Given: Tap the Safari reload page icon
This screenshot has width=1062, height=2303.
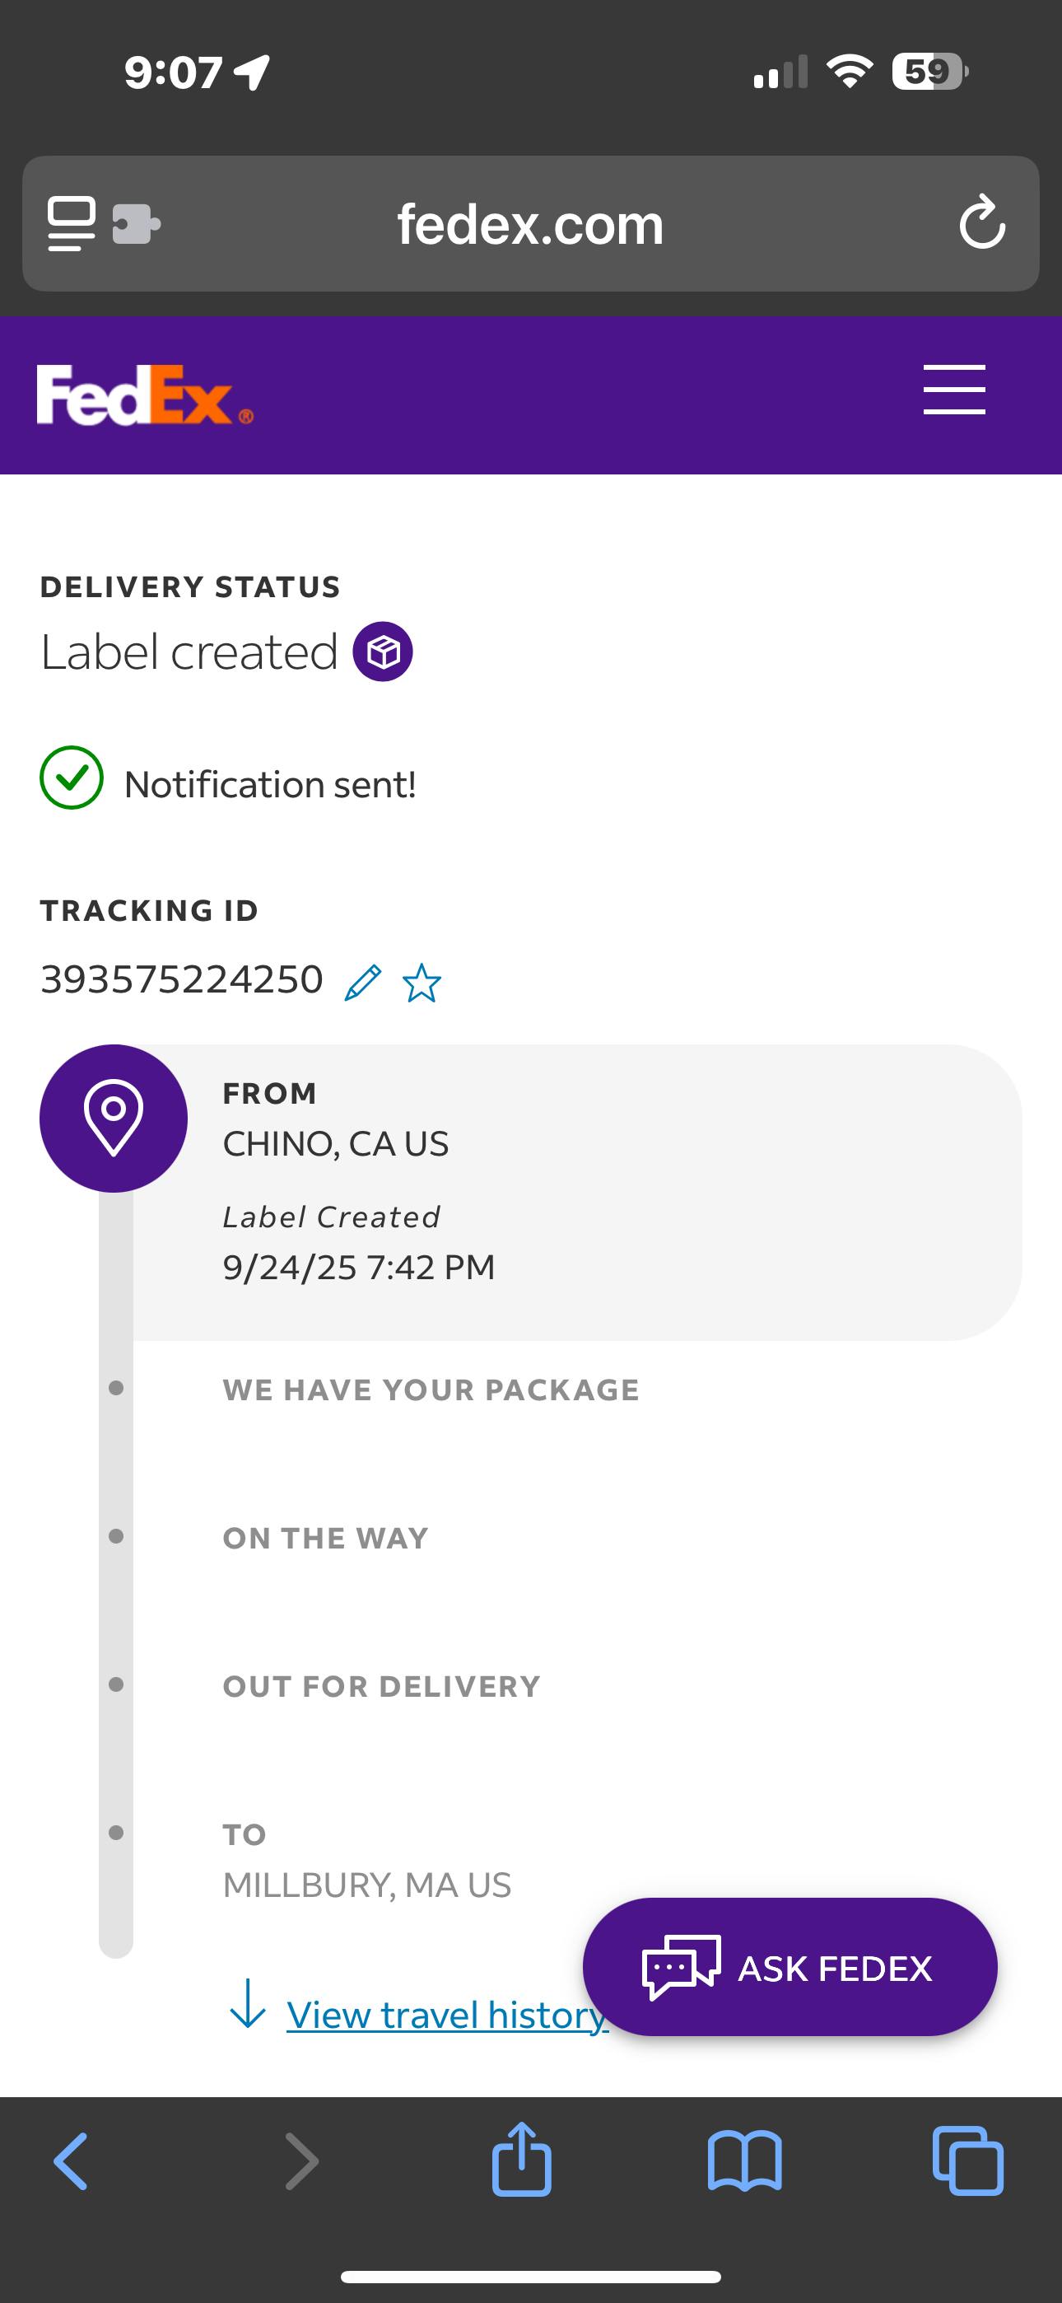Looking at the screenshot, I should click(x=981, y=222).
